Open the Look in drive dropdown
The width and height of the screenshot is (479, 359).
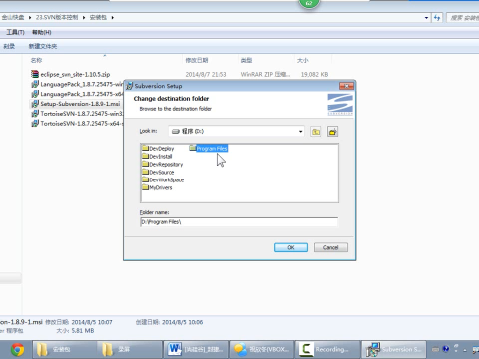(300, 131)
